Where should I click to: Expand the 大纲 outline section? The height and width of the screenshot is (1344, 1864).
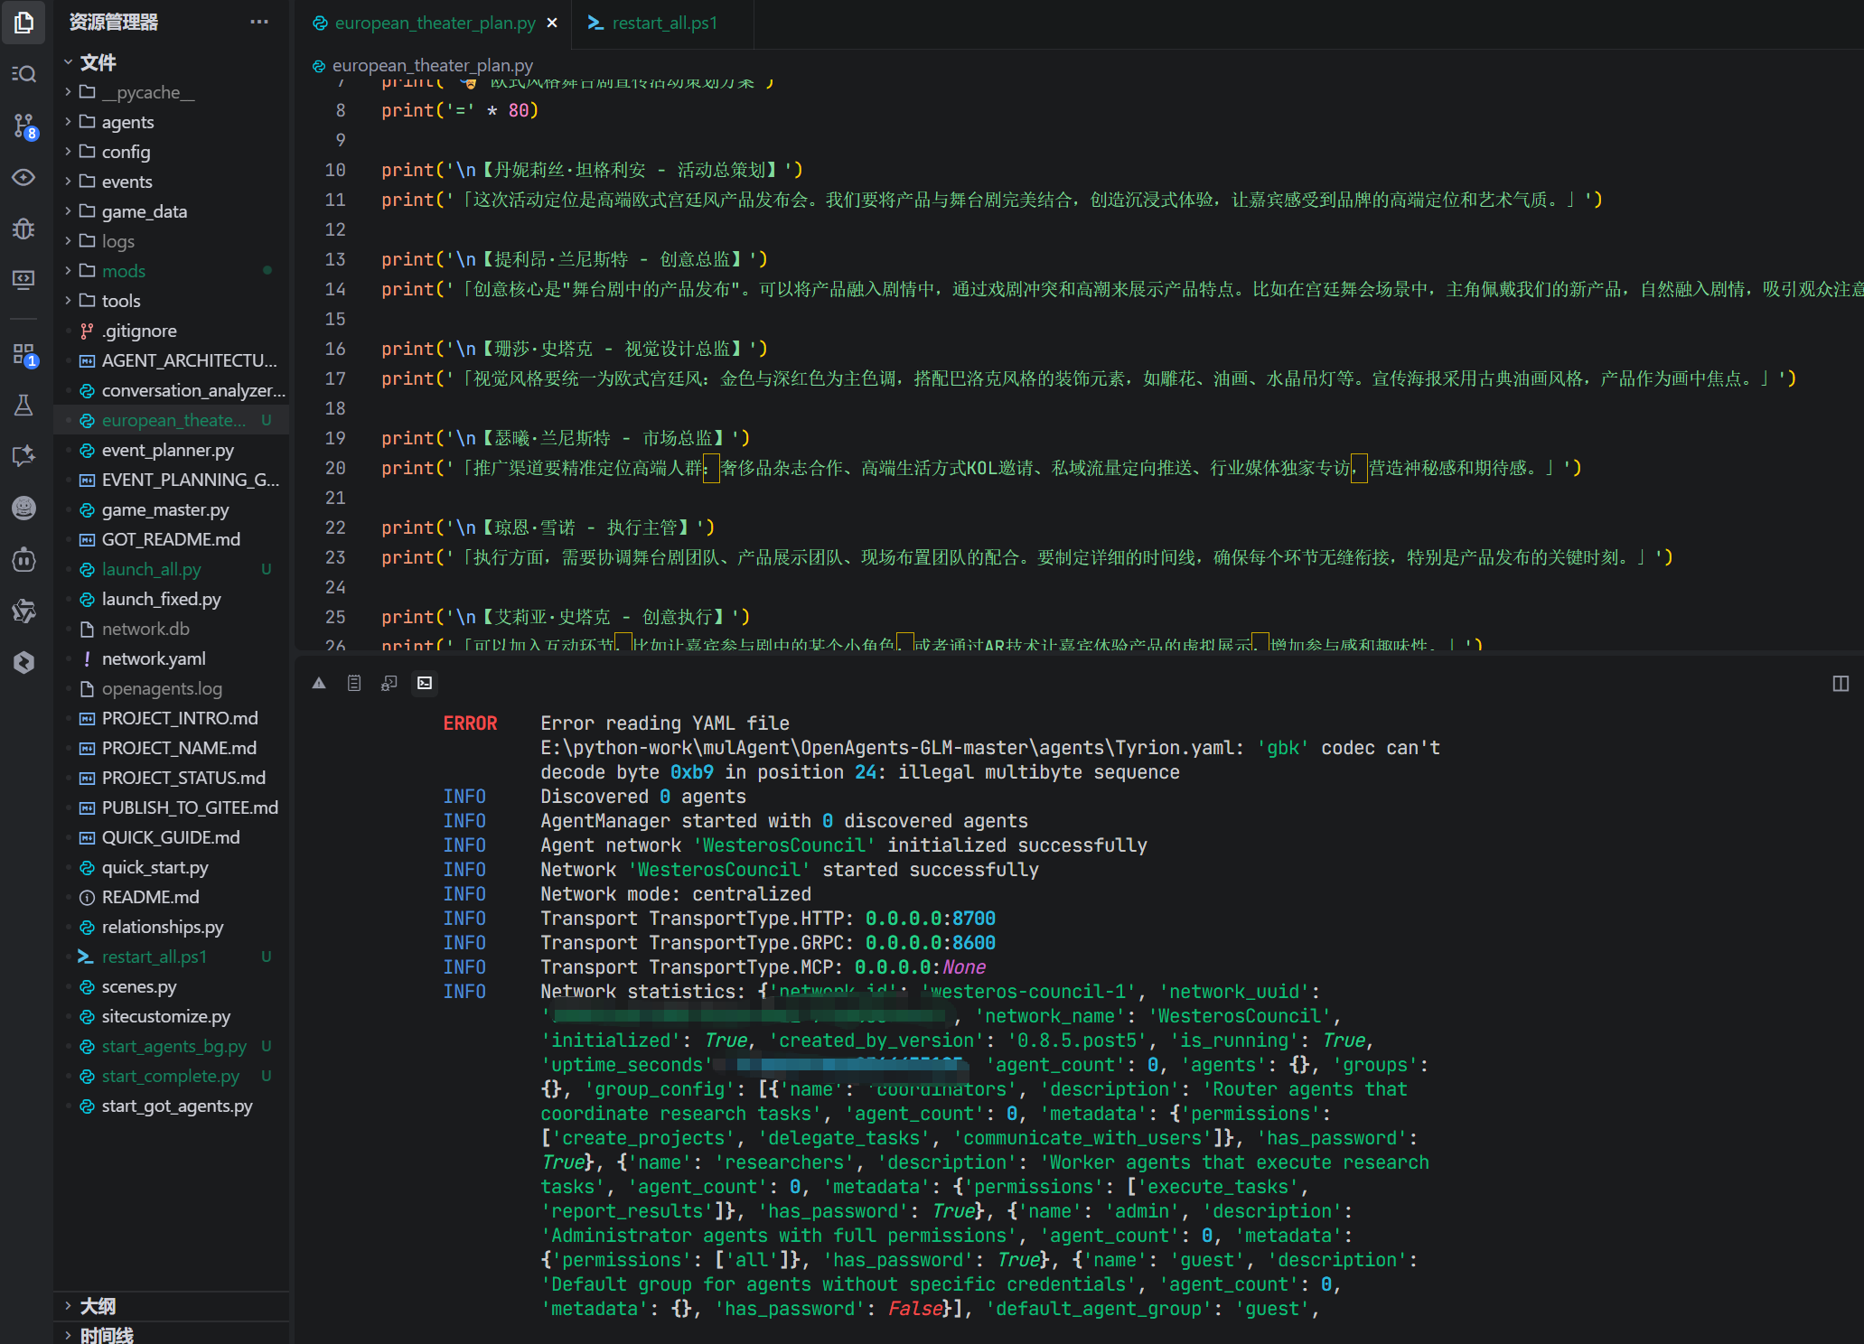tap(98, 1306)
